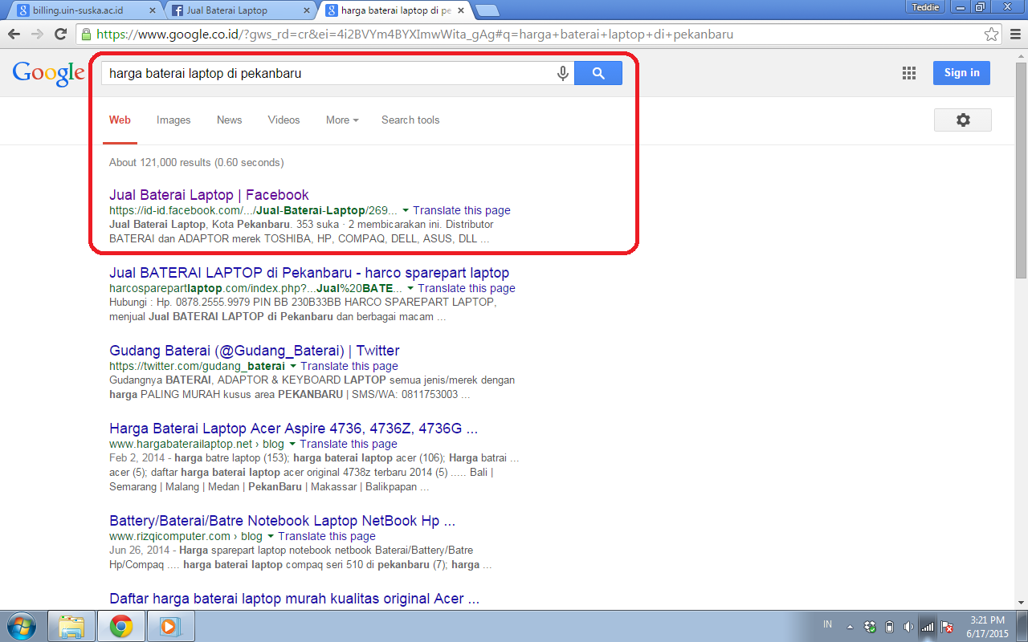The width and height of the screenshot is (1028, 642).
Task: Expand the rizqicomputer.com URL dropdown arrow
Action: [x=271, y=536]
